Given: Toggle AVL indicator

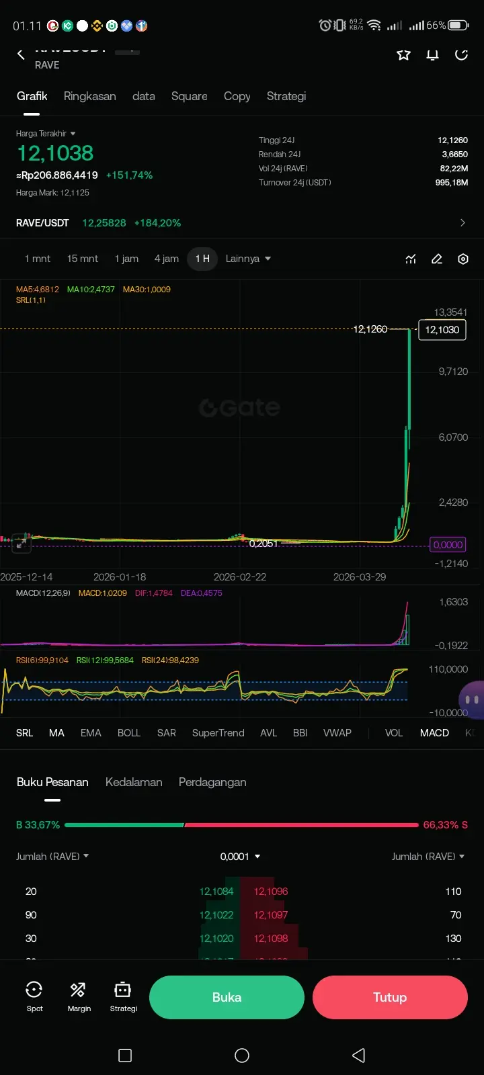Looking at the screenshot, I should point(268,733).
